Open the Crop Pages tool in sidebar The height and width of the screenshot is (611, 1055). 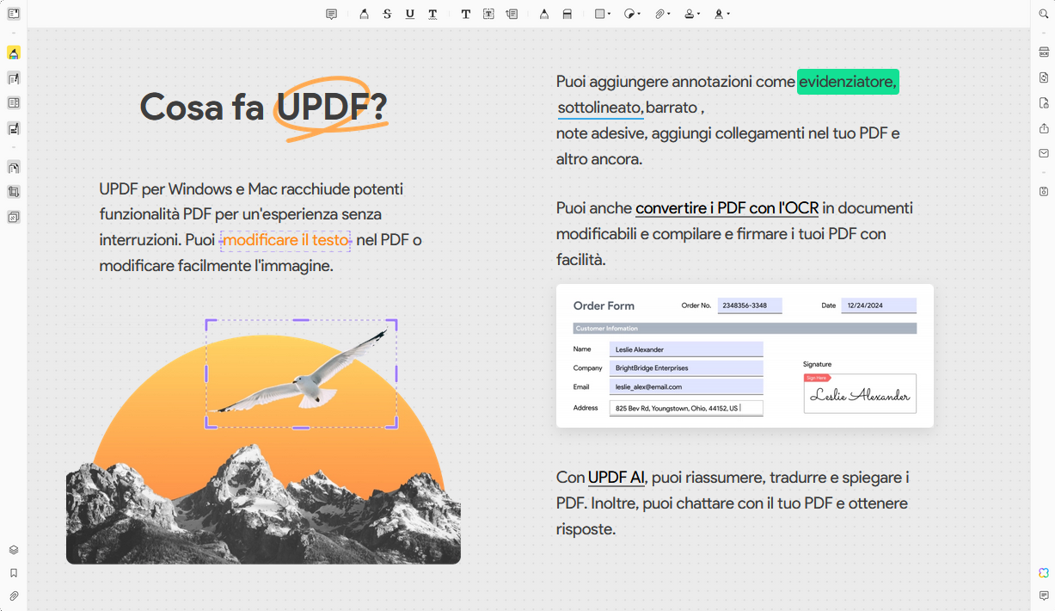pos(14,192)
